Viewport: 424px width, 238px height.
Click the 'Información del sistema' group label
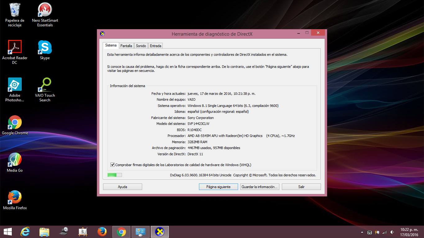pyautogui.click(x=128, y=86)
